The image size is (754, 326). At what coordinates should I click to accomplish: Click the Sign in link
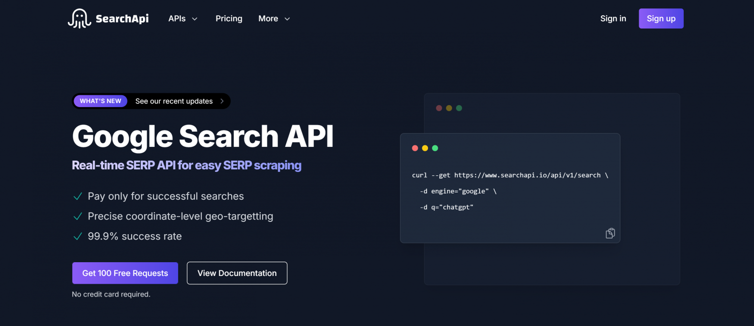coord(613,19)
